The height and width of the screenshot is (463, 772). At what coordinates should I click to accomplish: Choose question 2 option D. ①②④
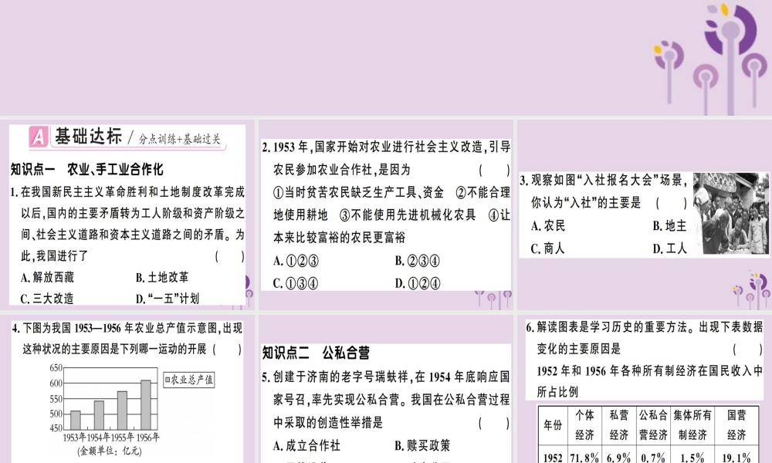point(418,283)
